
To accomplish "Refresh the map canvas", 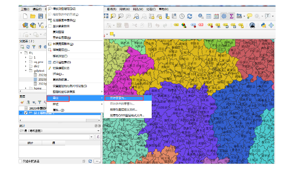I will (x=190, y=16).
